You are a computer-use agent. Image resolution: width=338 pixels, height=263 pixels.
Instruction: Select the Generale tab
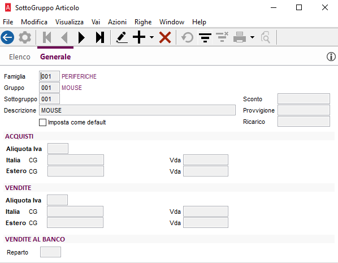55,57
